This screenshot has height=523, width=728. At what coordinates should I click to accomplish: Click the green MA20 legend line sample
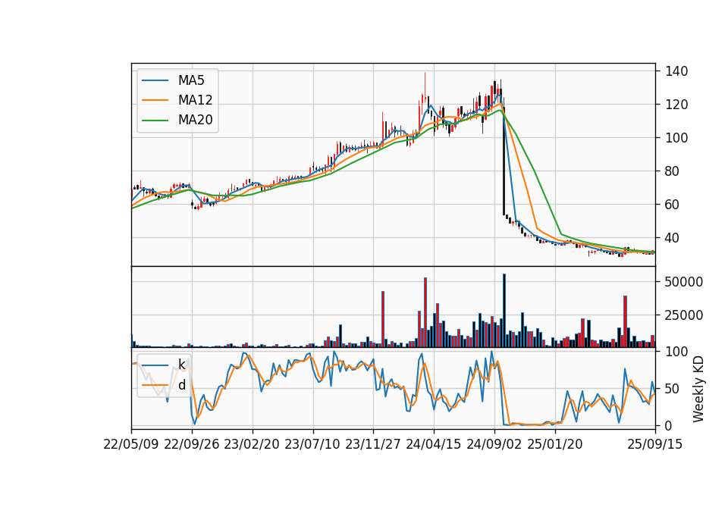pyautogui.click(x=155, y=120)
